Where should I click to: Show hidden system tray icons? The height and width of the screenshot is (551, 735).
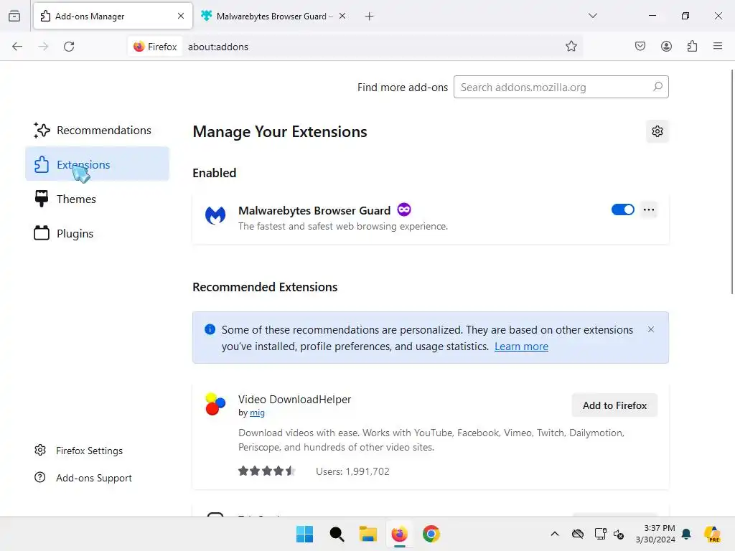(x=555, y=534)
